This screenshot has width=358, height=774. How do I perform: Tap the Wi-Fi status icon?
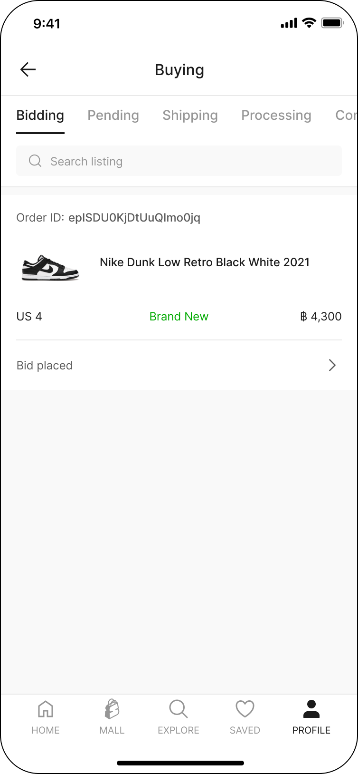[x=309, y=23]
